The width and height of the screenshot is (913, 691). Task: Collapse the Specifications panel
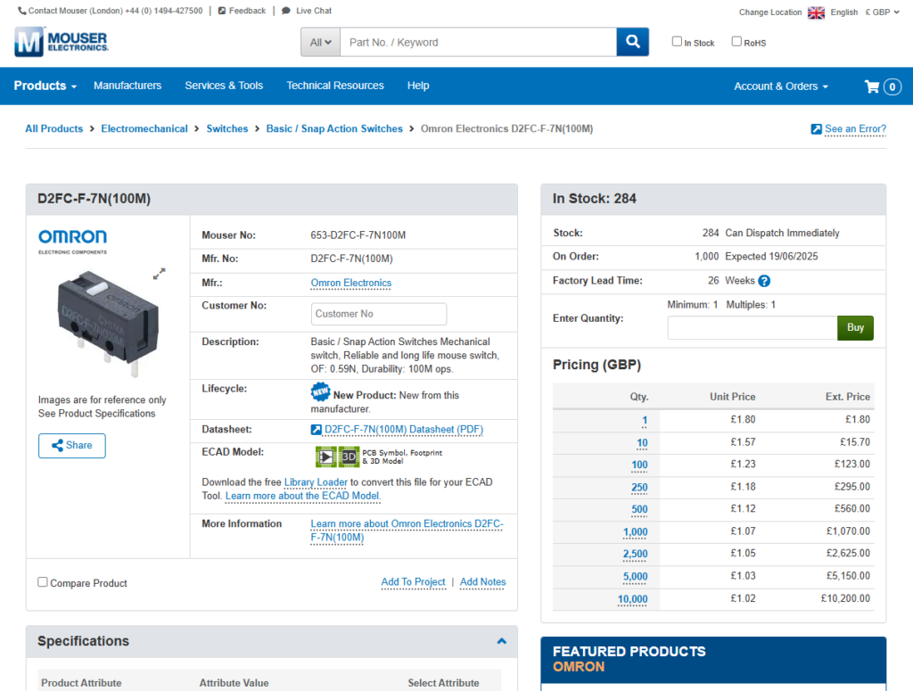(x=501, y=641)
